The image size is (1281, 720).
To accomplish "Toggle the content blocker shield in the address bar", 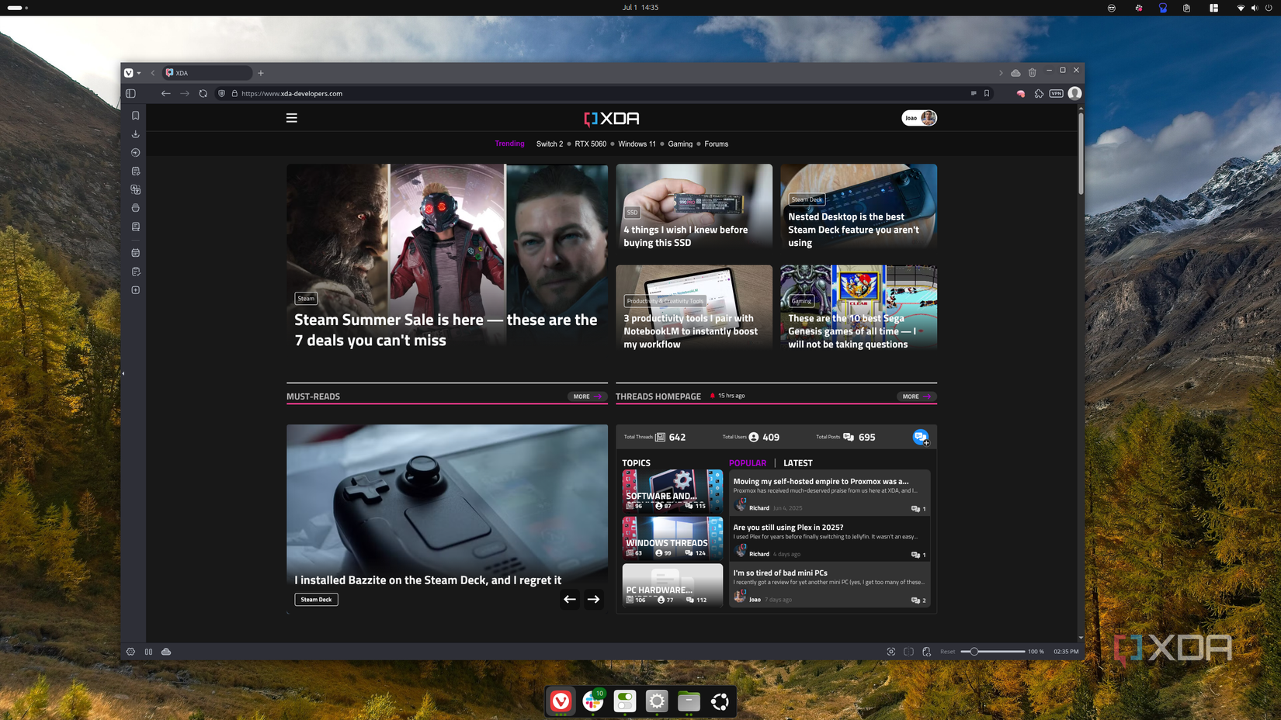I will click(221, 93).
